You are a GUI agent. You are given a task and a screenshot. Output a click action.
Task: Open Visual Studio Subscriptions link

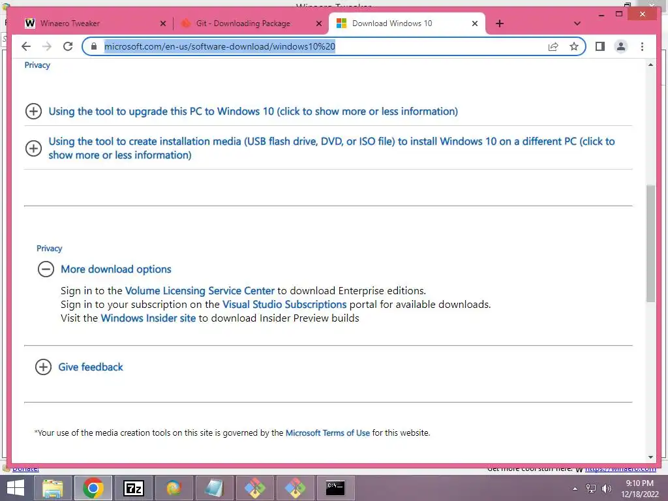tap(284, 304)
